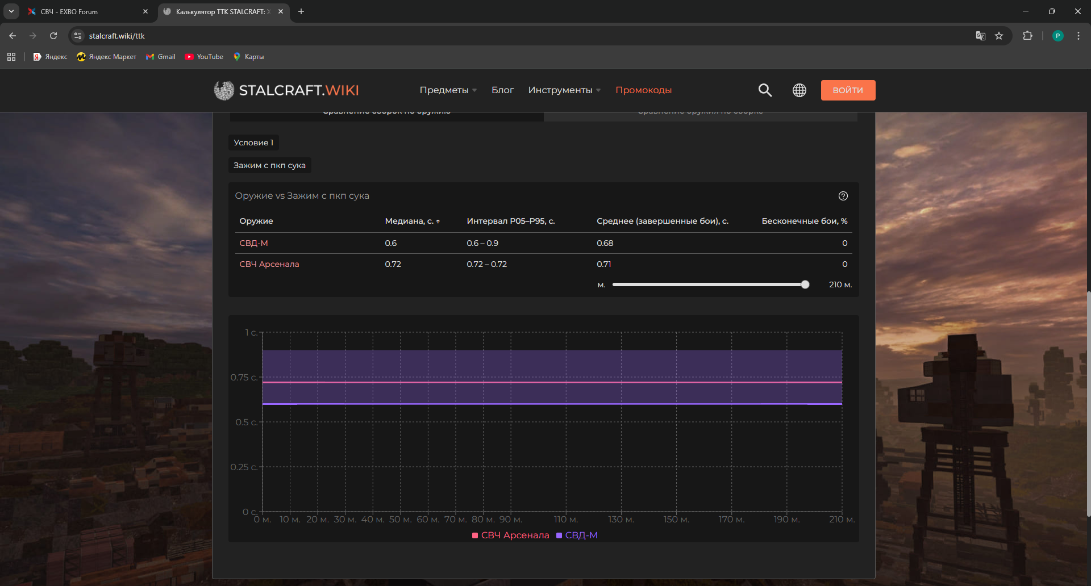Click the 0.71 average value cell
The height and width of the screenshot is (586, 1091).
point(604,264)
